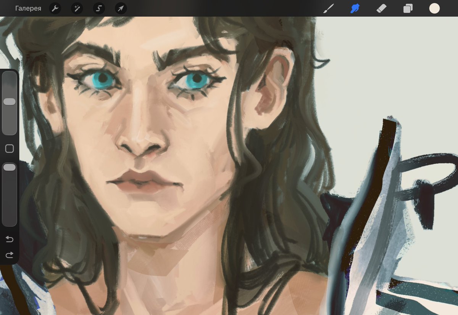Screen dimensions: 458x315
Task: Undo the last stroke
Action: point(10,239)
